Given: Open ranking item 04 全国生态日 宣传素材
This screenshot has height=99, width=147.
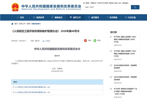Looking at the screenshot, I should pyautogui.click(x=125, y=78).
